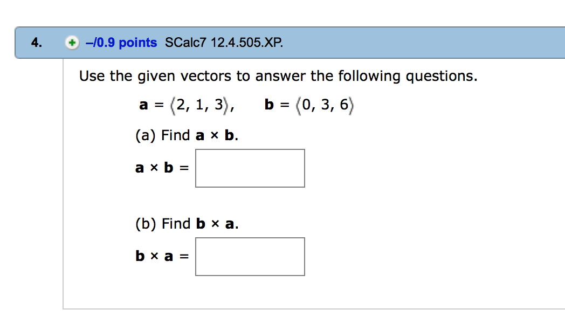Focus the first empty answer field
The width and height of the screenshot is (565, 330).
click(250, 168)
